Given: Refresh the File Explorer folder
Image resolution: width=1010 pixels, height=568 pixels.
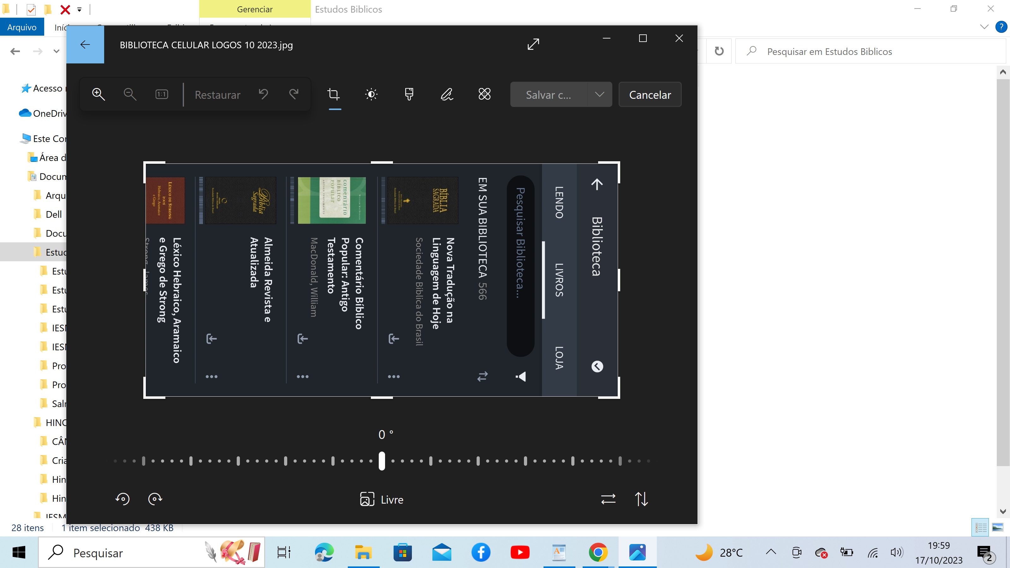Looking at the screenshot, I should pyautogui.click(x=719, y=51).
